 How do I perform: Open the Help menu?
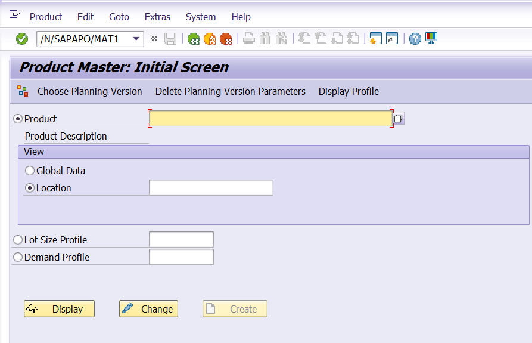[x=241, y=17]
